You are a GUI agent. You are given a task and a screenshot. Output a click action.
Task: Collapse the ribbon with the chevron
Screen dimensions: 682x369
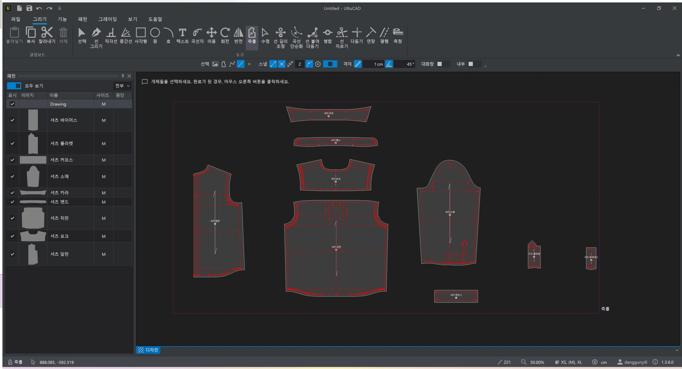point(678,55)
